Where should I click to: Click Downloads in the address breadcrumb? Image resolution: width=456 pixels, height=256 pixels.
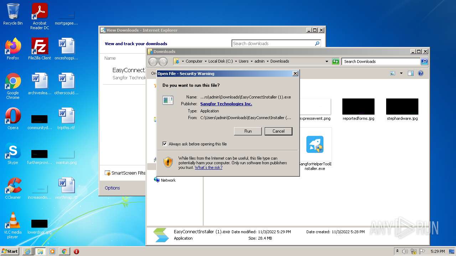pyautogui.click(x=280, y=61)
